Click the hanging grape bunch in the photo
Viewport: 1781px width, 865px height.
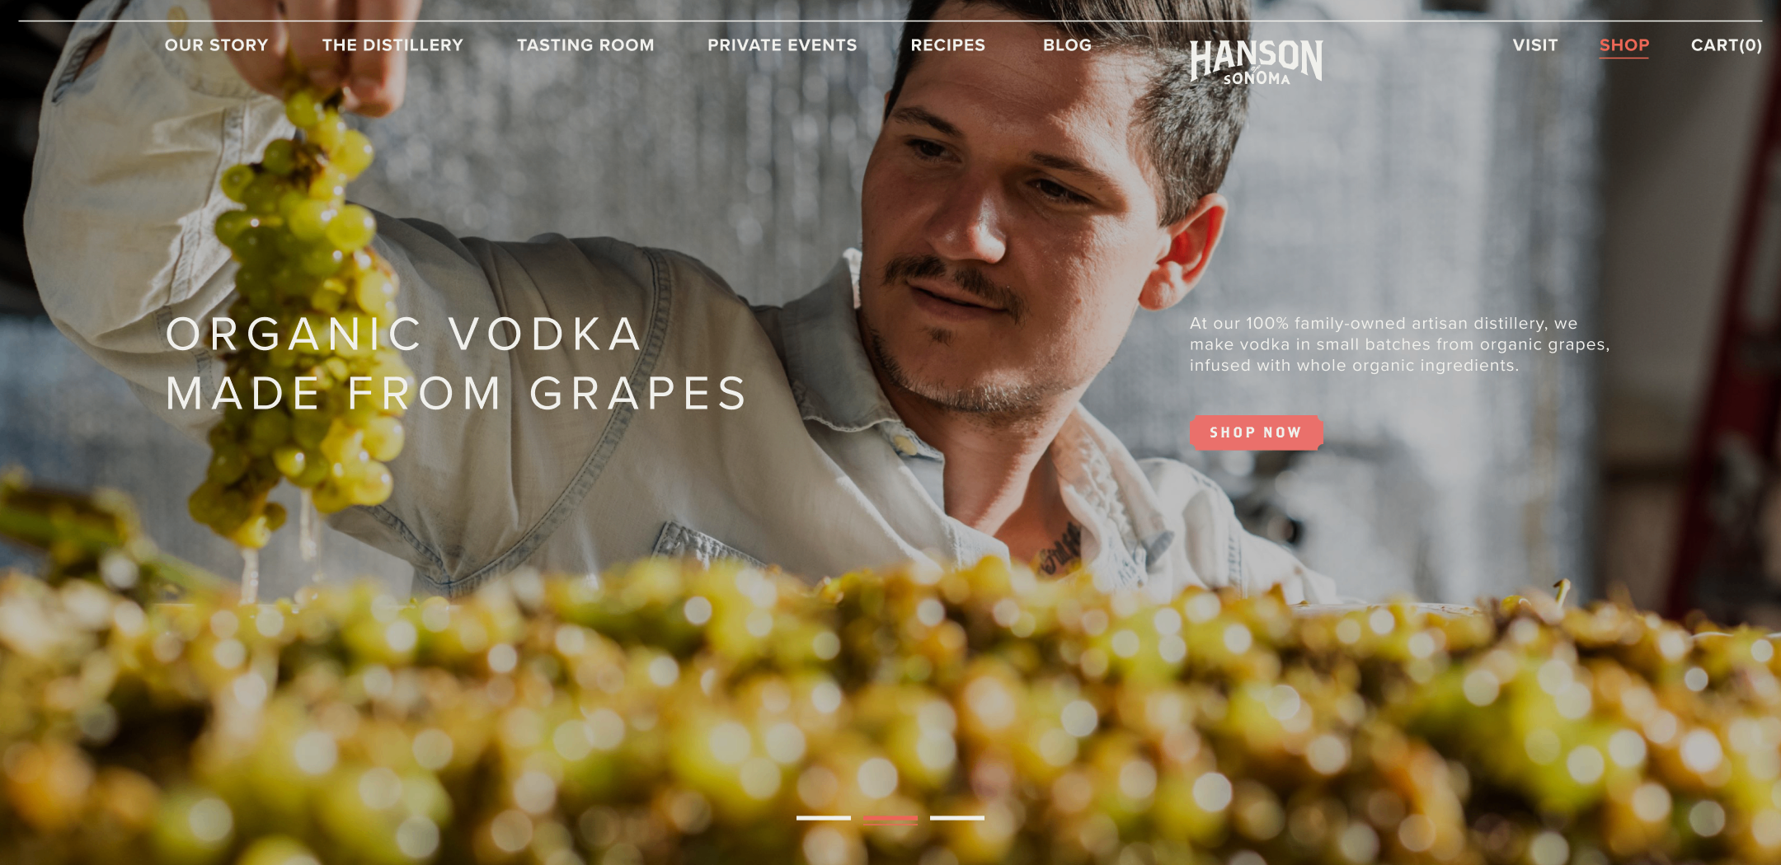[x=301, y=313]
